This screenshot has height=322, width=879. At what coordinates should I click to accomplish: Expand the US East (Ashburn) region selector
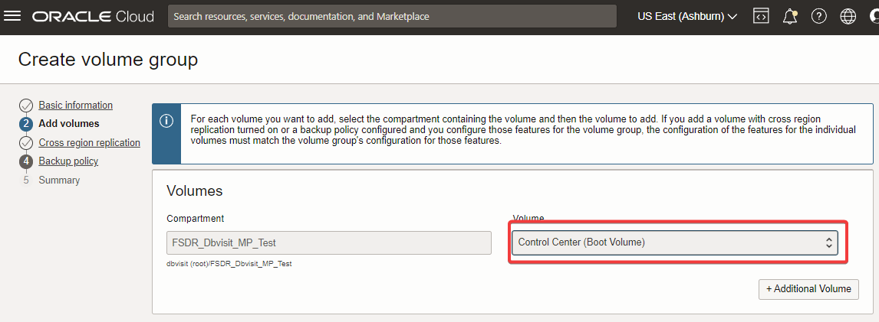coord(687,16)
